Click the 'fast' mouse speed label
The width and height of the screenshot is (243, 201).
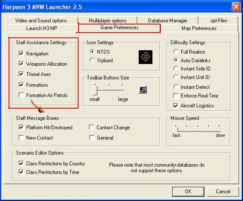pos(176,135)
